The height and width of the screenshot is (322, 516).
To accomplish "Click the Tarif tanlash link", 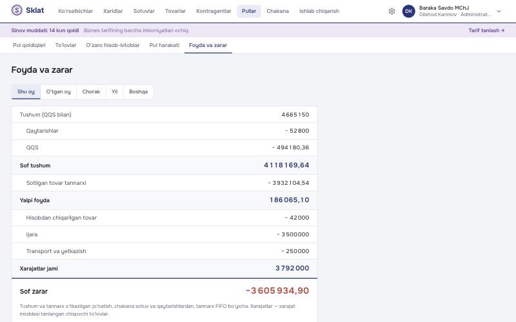I will click(486, 30).
